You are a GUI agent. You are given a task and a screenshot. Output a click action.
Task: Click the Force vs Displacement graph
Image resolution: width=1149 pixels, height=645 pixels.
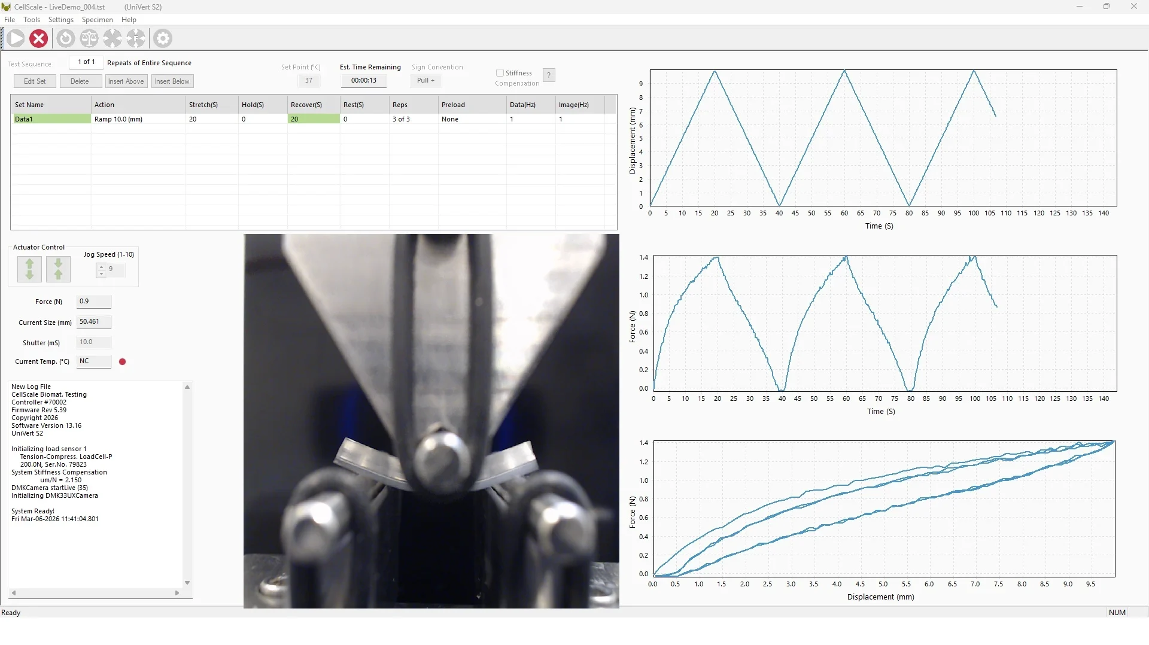tap(884, 509)
